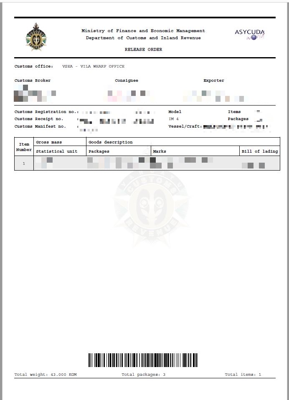This screenshot has height=400, width=289.
Task: Click the Customs Broker heading
Action: point(33,81)
